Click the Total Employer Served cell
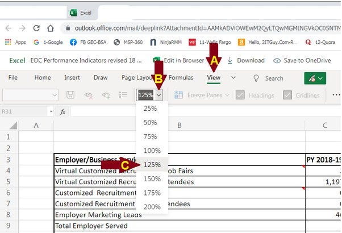Image resolution: width=342 pixels, height=233 pixels. 180,226
